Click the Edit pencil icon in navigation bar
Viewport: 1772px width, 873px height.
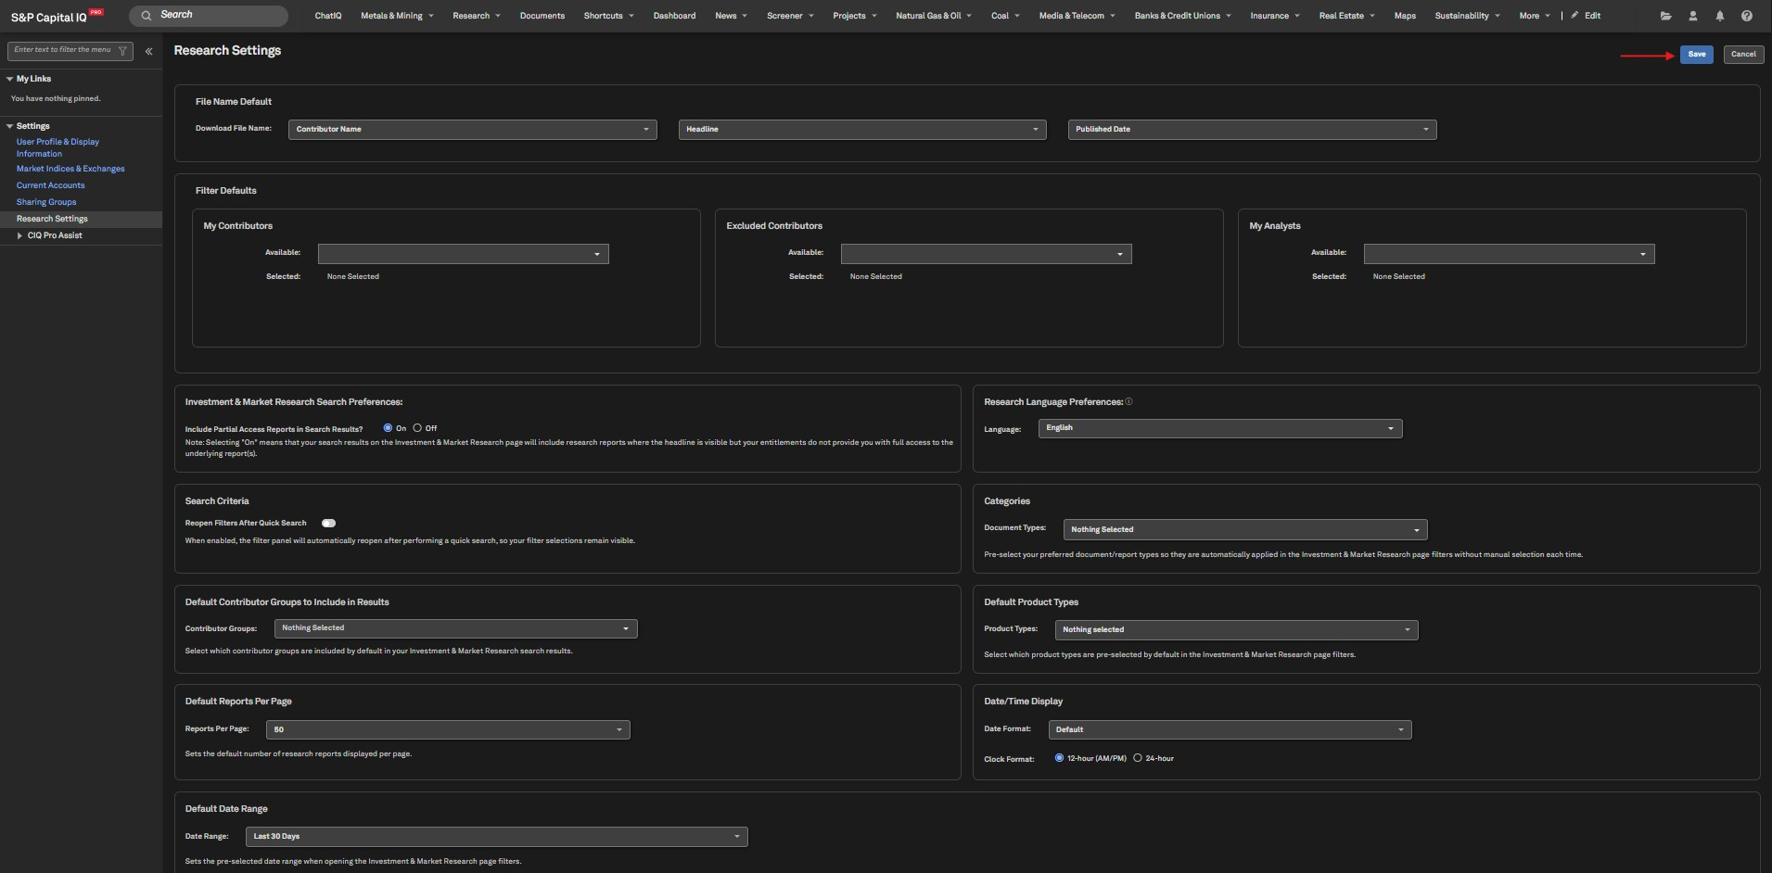1574,16
